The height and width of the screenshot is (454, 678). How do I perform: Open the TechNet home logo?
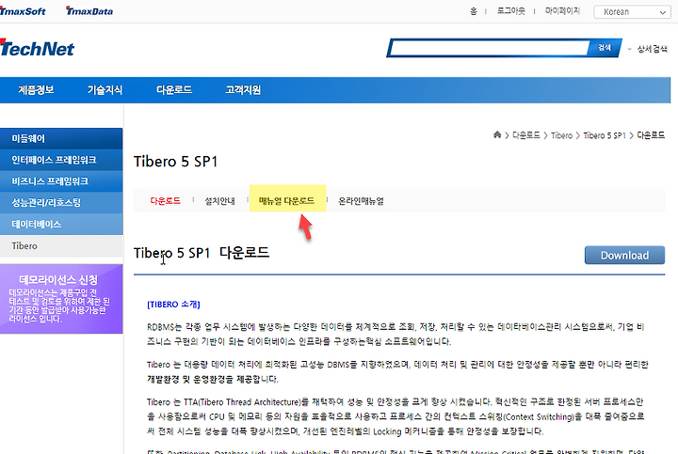(37, 48)
